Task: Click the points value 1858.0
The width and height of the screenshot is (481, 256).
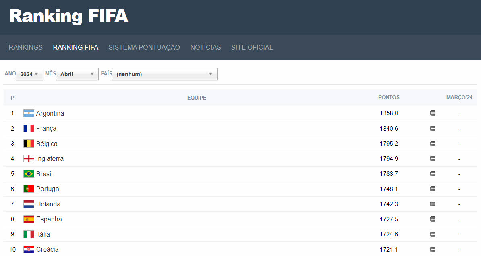Action: pos(389,113)
